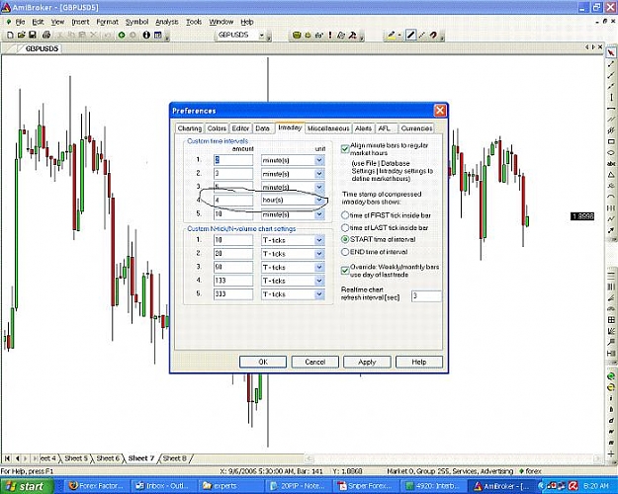Click Realtime chart refresh interval field
This screenshot has height=494, width=618.
[426, 296]
